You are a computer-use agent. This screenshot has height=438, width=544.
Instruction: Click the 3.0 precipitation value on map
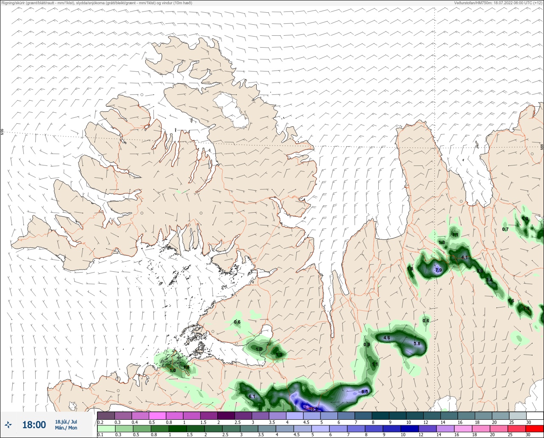[480, 271]
